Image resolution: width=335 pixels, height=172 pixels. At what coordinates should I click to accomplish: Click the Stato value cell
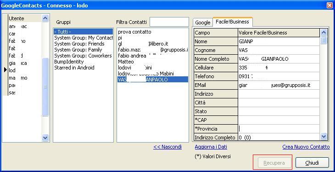point(279,111)
